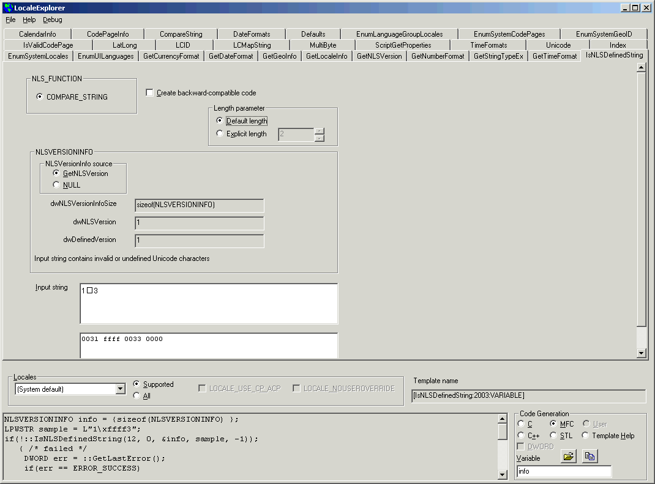Screen dimensions: 655x484
Task: Go to the EnumLanguageGroupLocales tab
Action: click(x=399, y=34)
